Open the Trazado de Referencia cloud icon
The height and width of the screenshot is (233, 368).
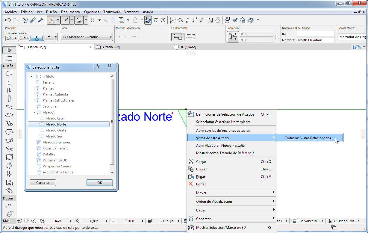pyautogui.click(x=242, y=20)
